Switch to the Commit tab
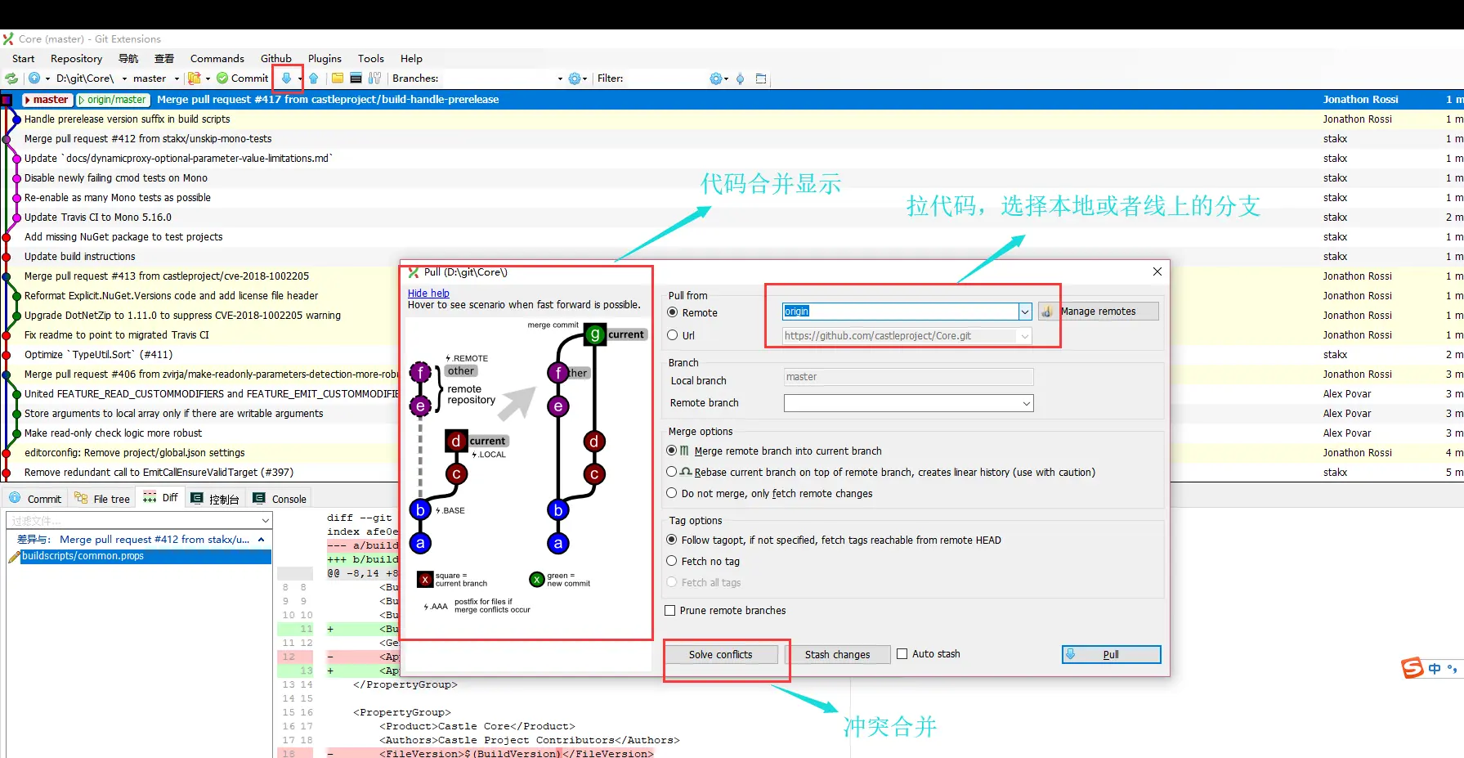Screen dimensions: 1464x758 (x=35, y=499)
